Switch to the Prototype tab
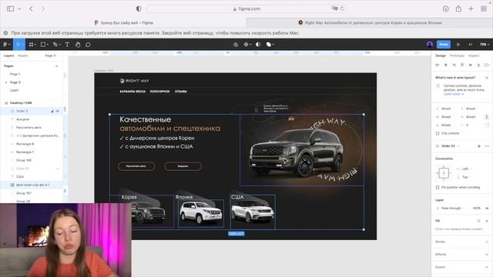 [x=457, y=55]
